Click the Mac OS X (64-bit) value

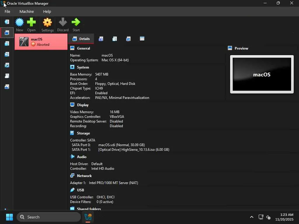point(115,60)
